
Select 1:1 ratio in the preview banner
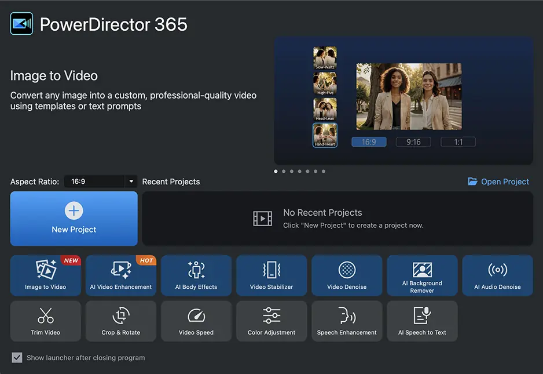click(x=458, y=142)
